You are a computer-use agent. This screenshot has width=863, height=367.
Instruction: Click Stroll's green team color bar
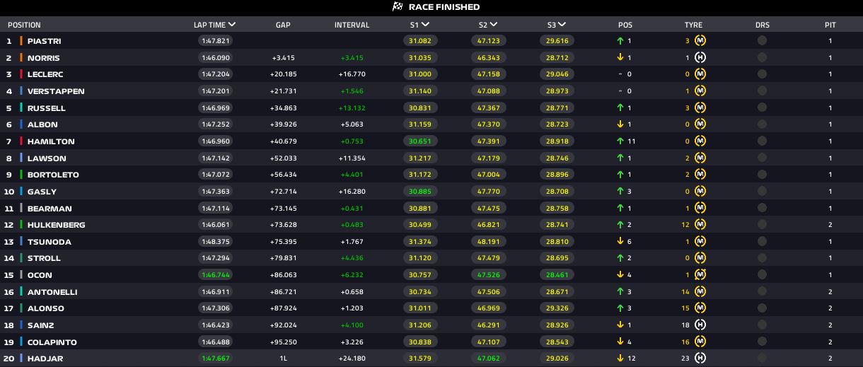pyautogui.click(x=21, y=258)
